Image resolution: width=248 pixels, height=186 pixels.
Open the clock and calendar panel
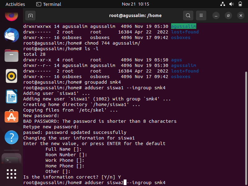click(135, 4)
